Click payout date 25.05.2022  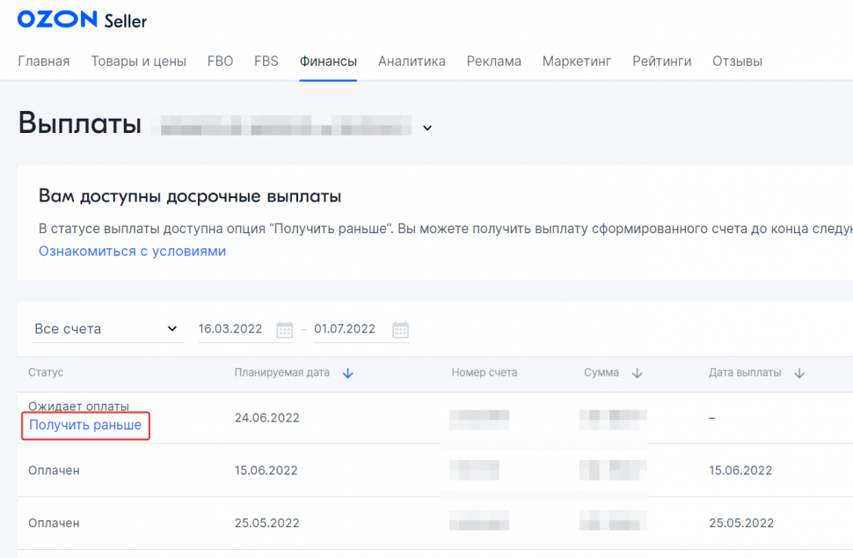click(741, 523)
